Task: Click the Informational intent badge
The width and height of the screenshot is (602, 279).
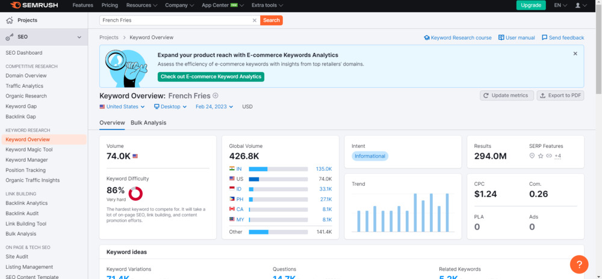Action: click(370, 156)
